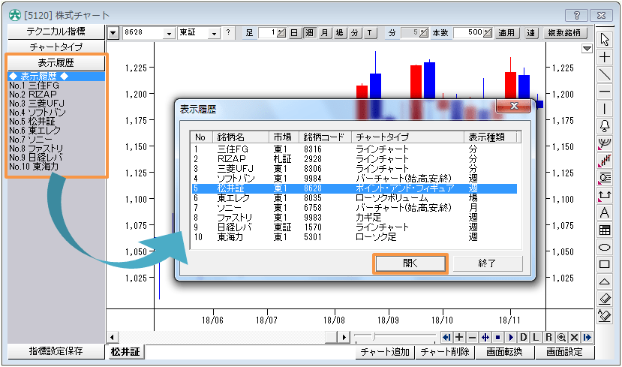622x367 pixels.
Task: Select the 東エレク row in the dialog table
Action: click(x=354, y=198)
